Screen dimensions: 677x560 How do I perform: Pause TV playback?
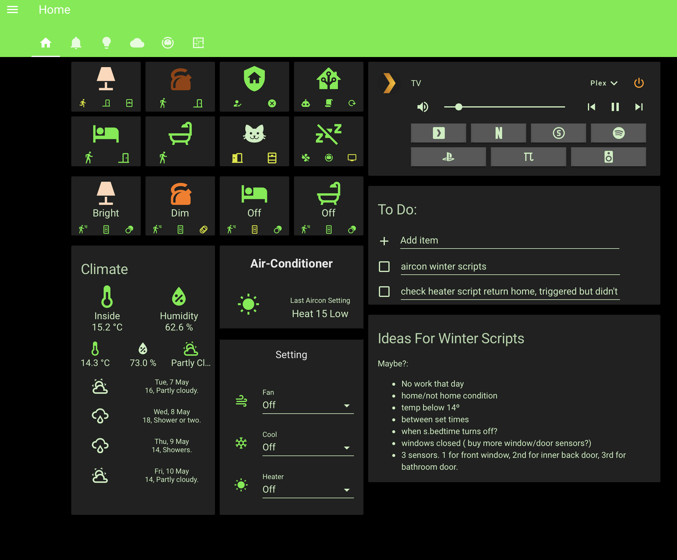pyautogui.click(x=615, y=107)
